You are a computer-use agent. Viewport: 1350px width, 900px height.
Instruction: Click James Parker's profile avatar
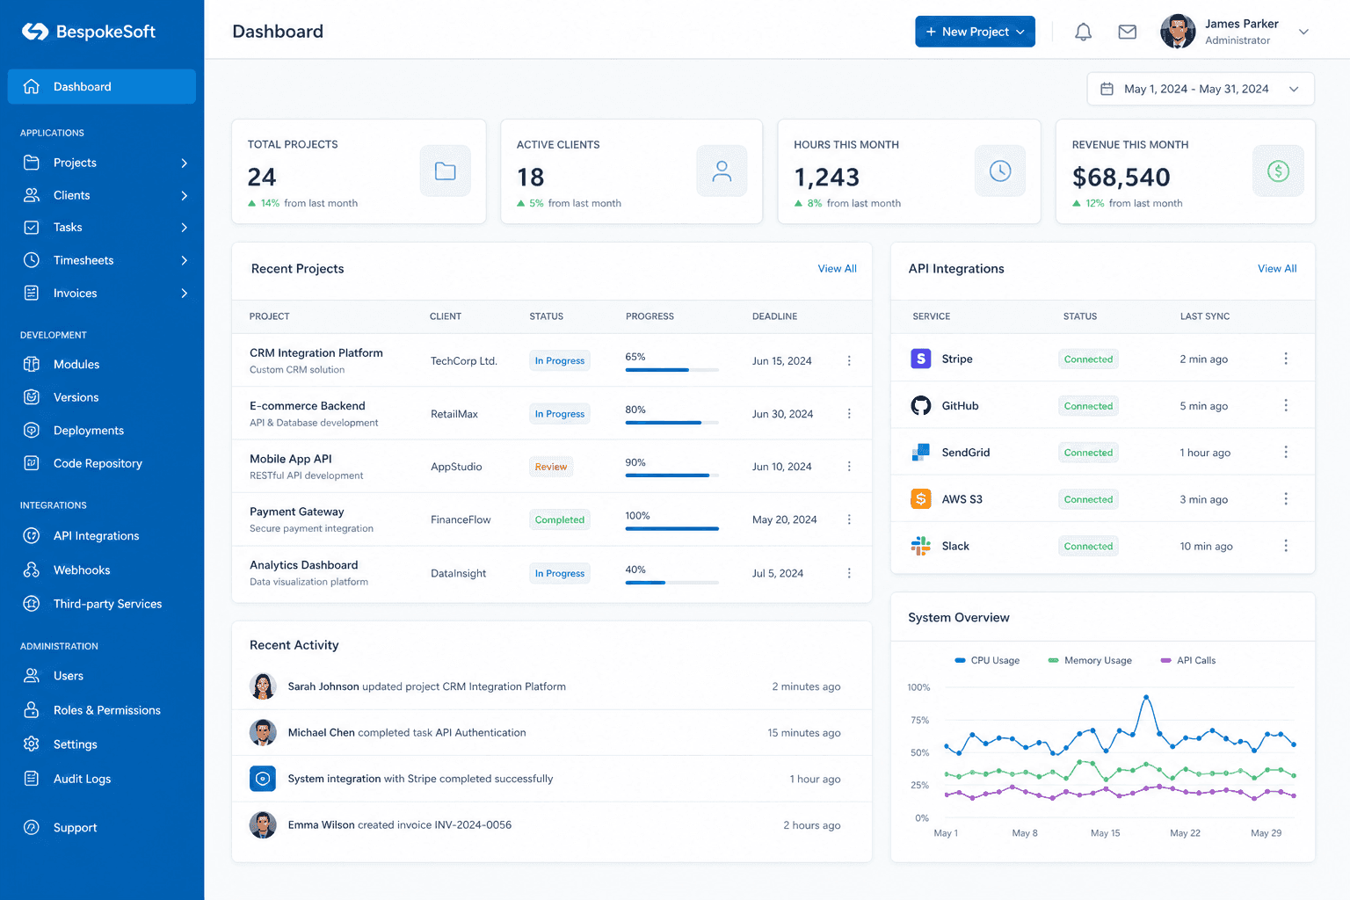1178,32
